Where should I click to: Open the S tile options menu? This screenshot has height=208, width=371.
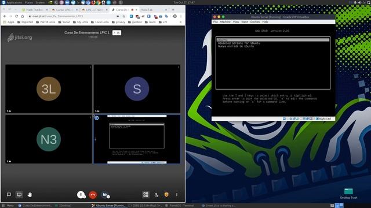point(179,67)
